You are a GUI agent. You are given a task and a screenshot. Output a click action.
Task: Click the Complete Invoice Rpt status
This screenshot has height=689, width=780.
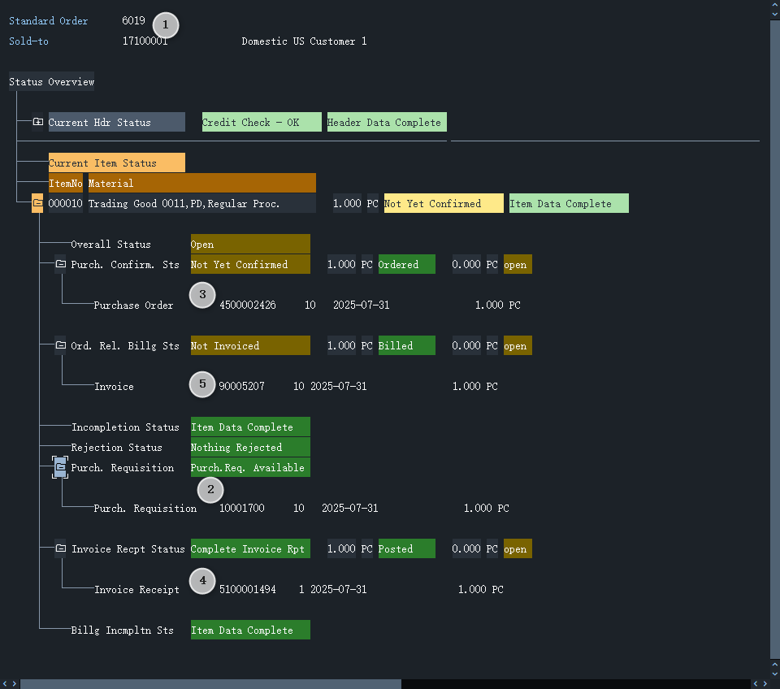coord(250,548)
